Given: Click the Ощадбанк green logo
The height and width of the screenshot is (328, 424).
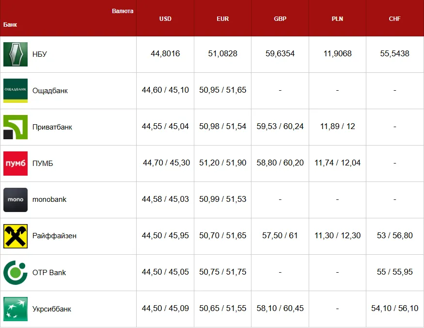Looking at the screenshot, I should tap(16, 90).
